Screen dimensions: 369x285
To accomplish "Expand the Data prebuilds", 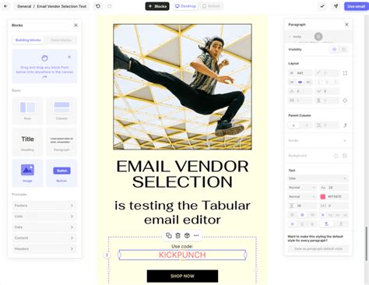I will click(44, 227).
